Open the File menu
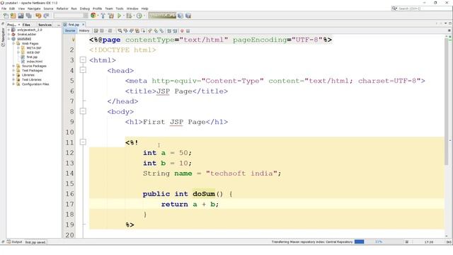 (x=4, y=8)
